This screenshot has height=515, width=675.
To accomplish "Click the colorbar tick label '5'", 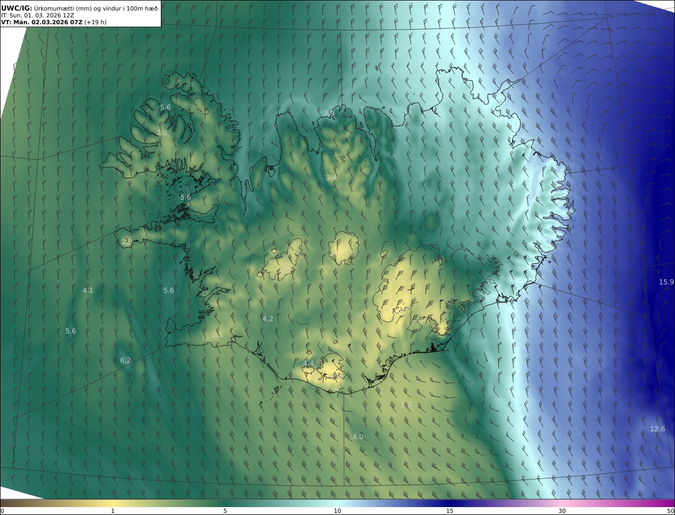I will pyautogui.click(x=225, y=511).
